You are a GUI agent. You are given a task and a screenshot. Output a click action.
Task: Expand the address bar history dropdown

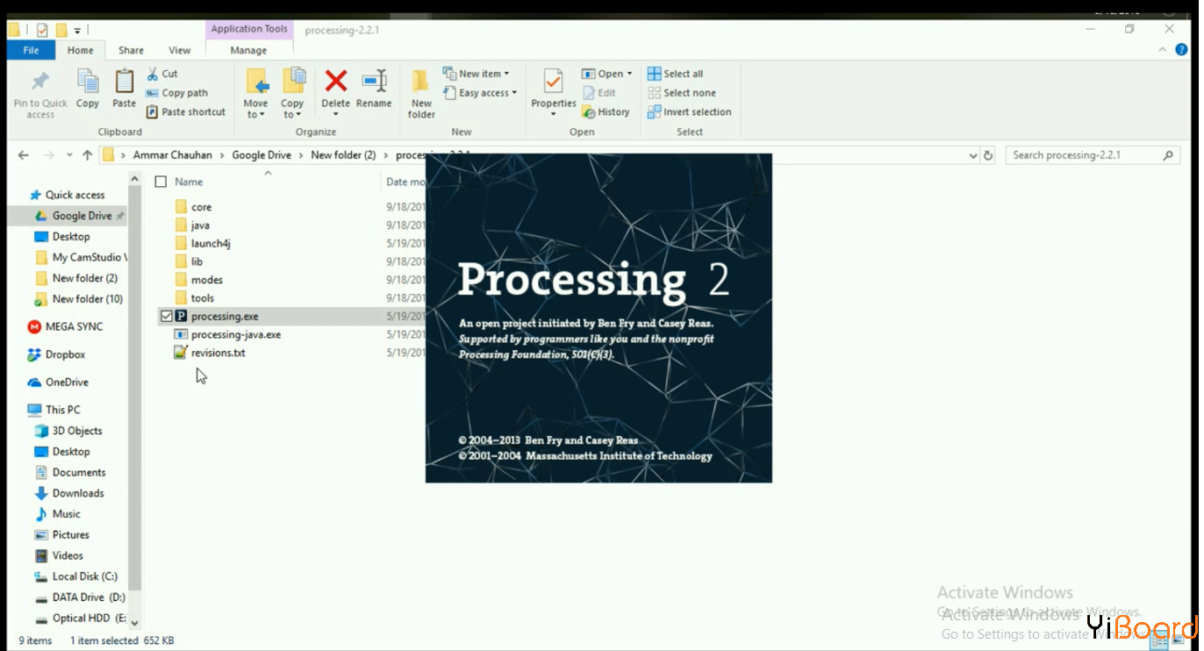[x=973, y=155]
